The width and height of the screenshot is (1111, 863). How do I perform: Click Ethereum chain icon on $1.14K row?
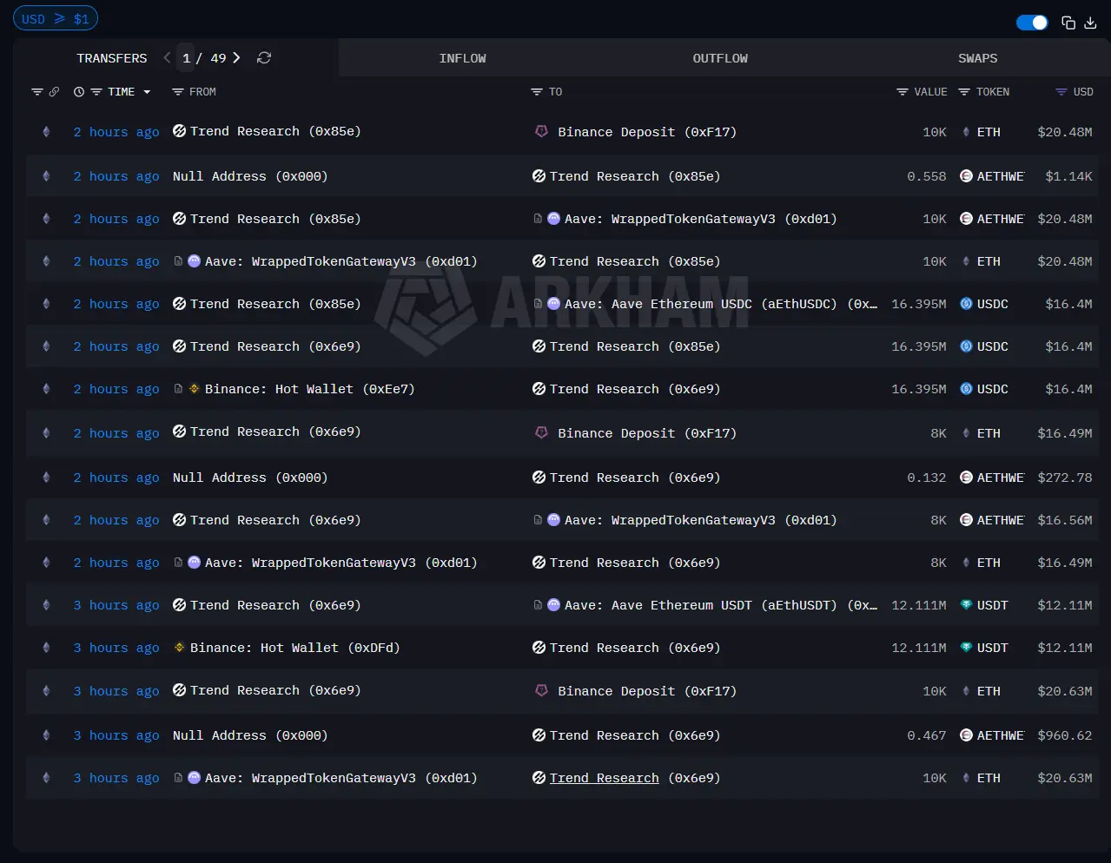point(46,176)
